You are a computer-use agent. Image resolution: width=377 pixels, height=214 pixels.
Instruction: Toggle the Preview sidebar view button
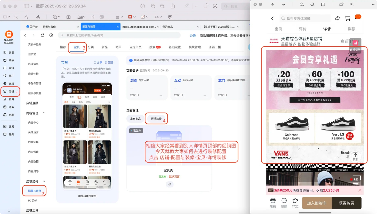click(26, 6)
